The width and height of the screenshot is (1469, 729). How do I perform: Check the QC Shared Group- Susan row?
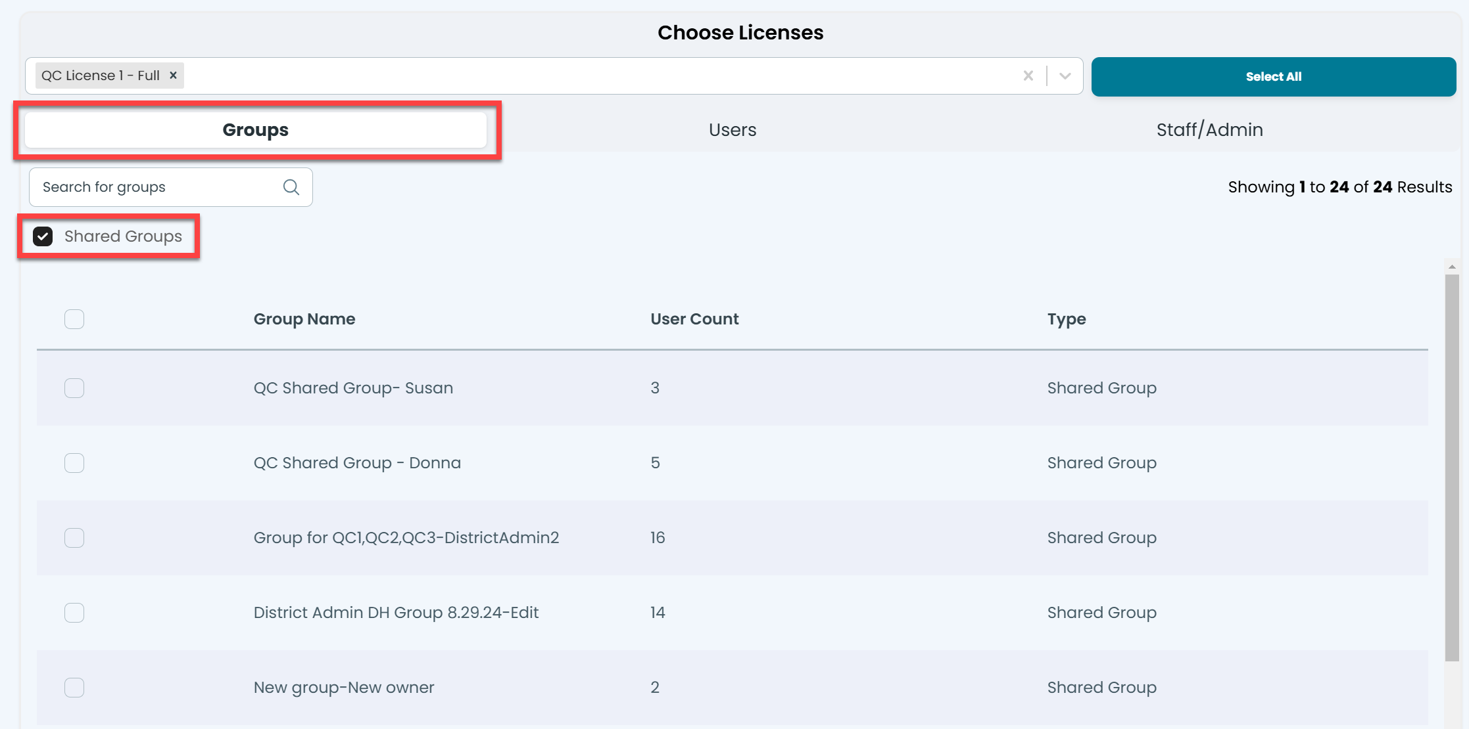coord(74,388)
